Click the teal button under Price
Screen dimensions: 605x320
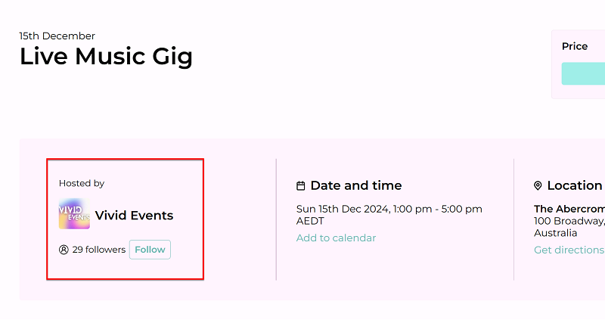point(583,73)
